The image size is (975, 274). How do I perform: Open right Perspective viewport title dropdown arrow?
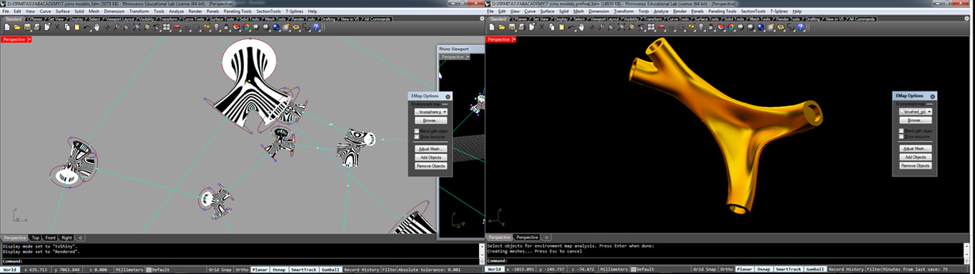point(514,40)
